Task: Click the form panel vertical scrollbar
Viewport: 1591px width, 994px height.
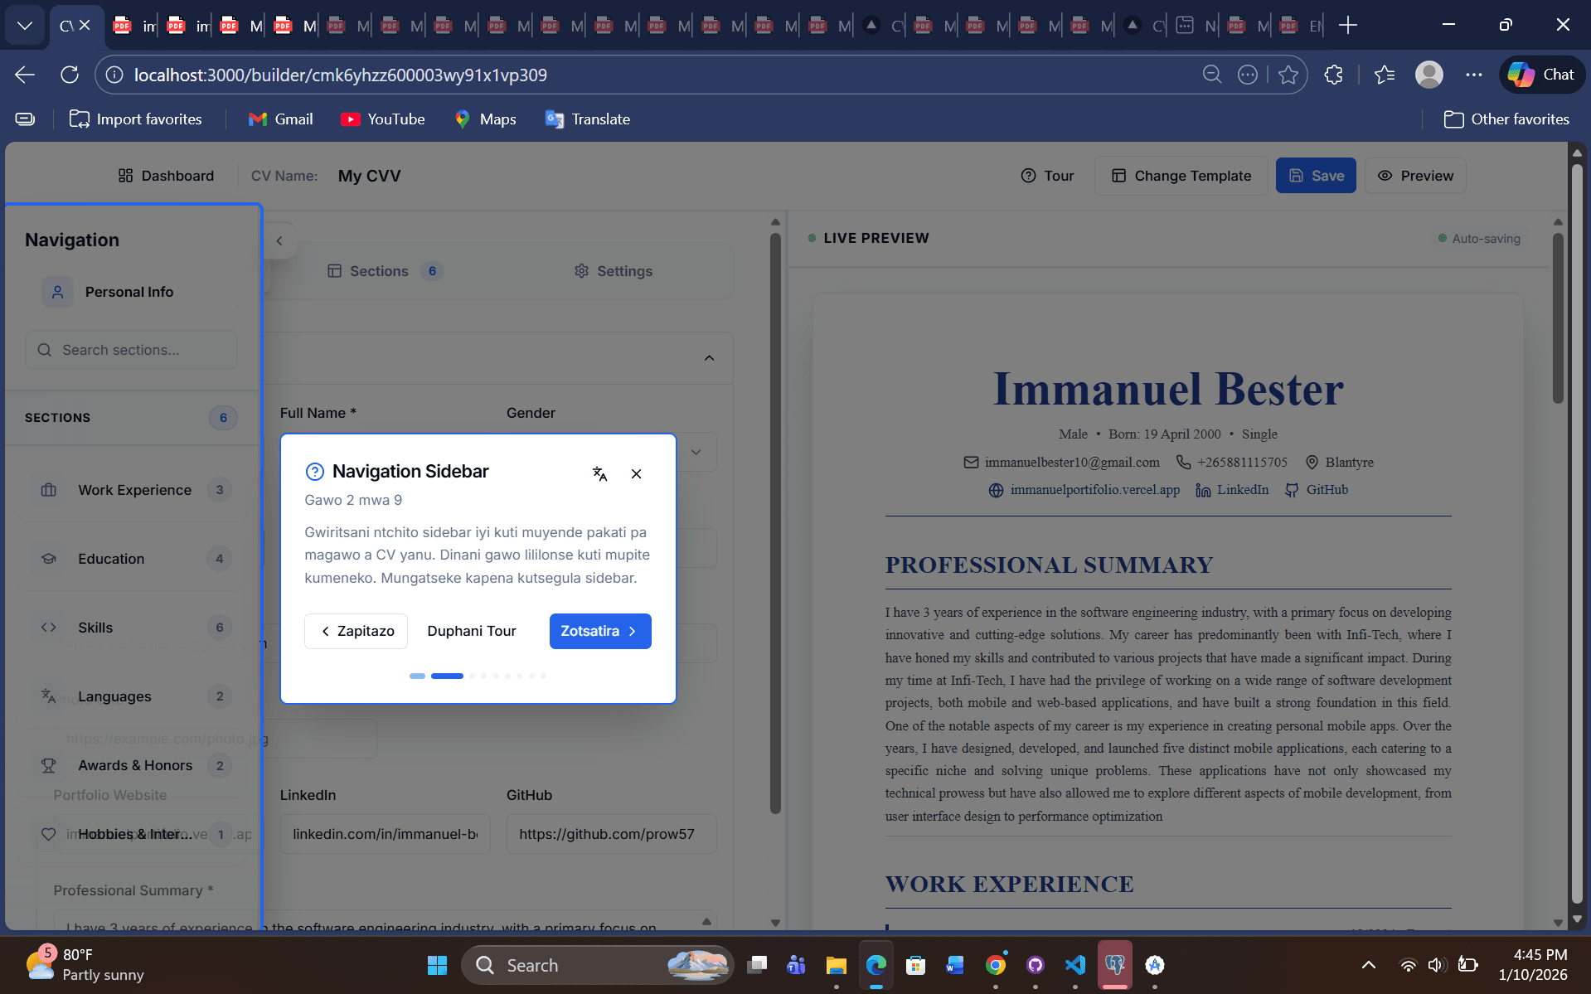Action: [775, 522]
